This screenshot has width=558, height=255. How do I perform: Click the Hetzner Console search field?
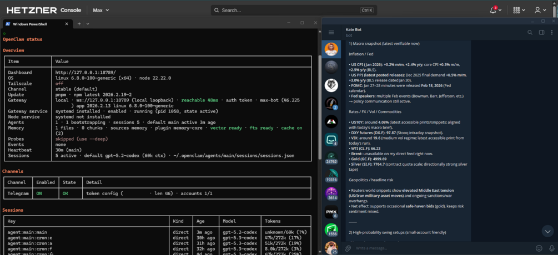(x=294, y=11)
